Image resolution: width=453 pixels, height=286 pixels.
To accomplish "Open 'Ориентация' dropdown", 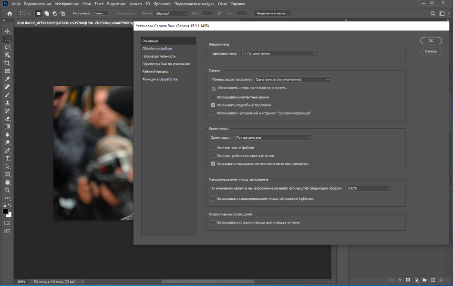I will click(273, 137).
